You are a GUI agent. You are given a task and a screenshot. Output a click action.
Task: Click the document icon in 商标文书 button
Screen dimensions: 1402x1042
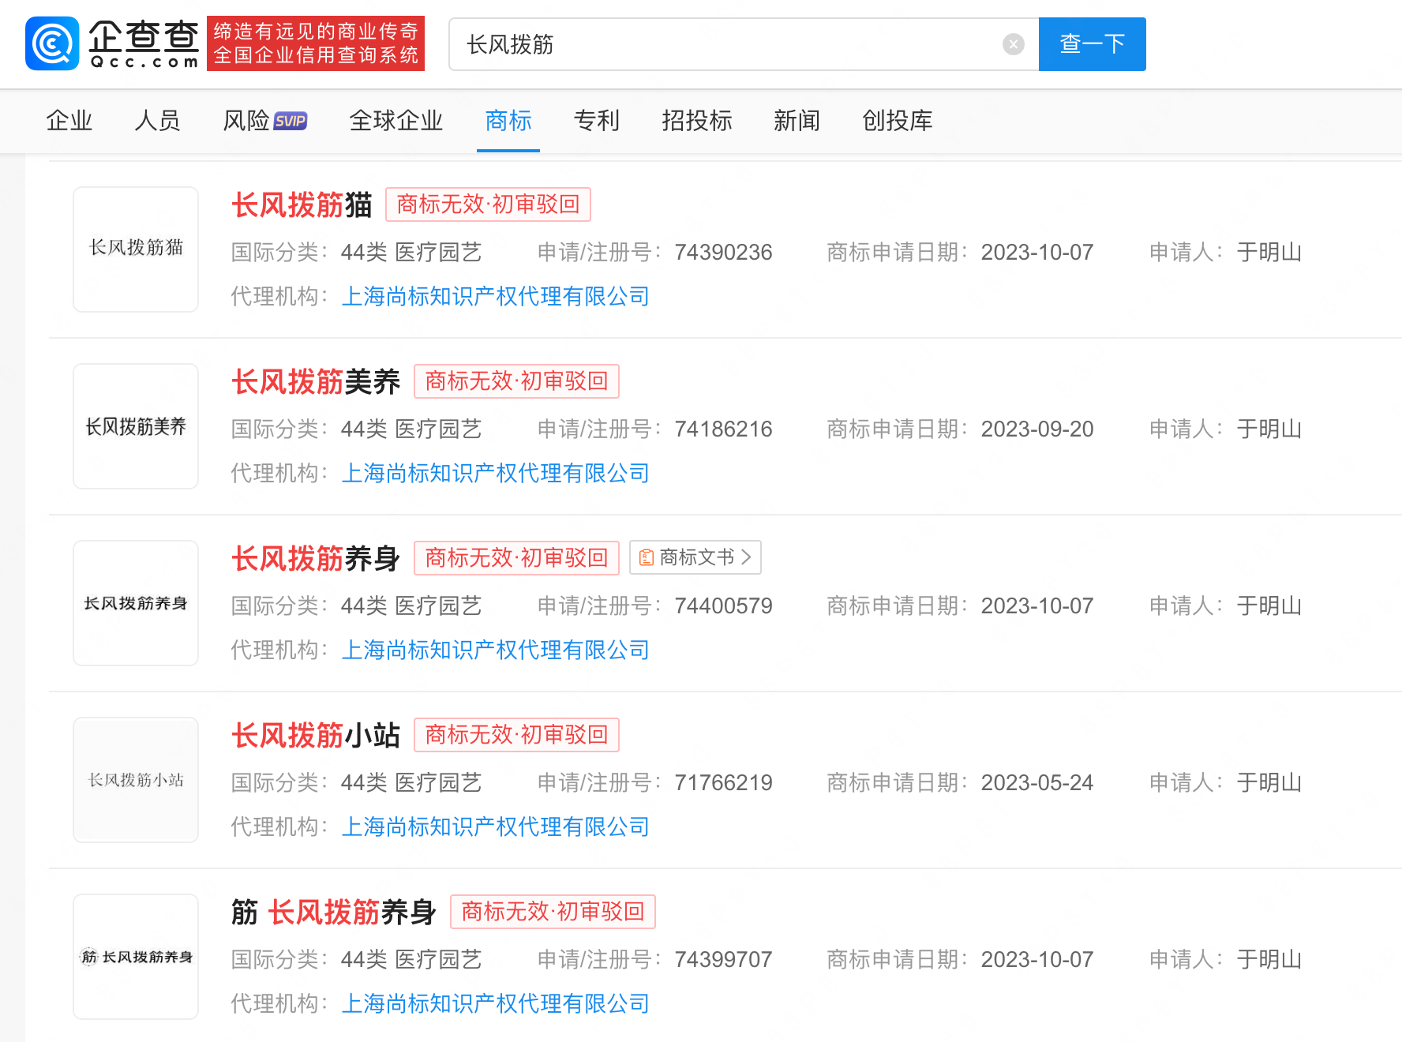coord(646,557)
